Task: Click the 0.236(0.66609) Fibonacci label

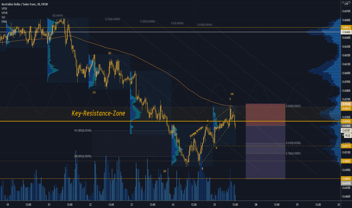Action: click(x=112, y=19)
